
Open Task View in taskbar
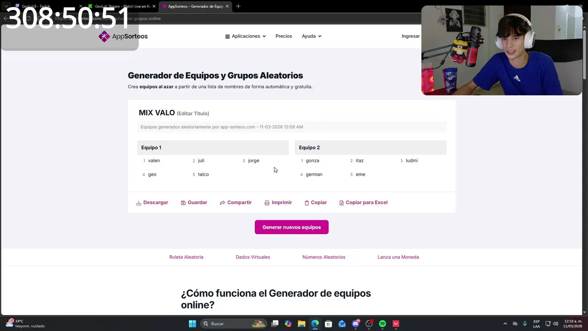(275, 324)
